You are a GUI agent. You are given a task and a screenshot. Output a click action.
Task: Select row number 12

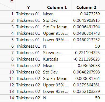[8, 85]
